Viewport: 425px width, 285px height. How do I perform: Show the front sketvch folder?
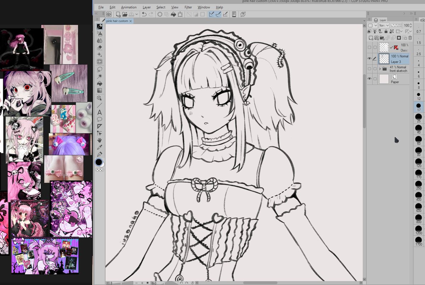click(x=369, y=69)
